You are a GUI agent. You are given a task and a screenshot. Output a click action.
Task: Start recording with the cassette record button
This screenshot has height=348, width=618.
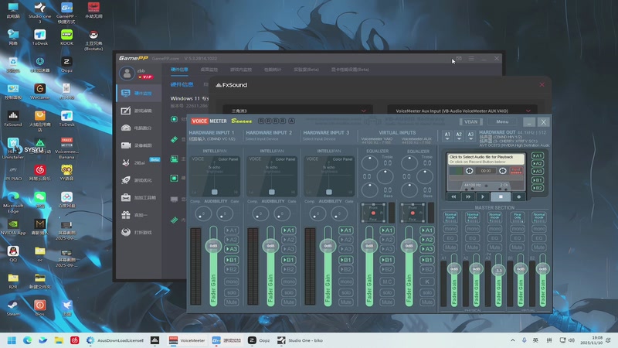(518, 196)
